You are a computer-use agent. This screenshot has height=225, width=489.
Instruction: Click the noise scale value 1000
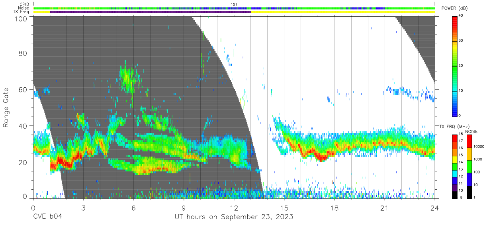point(477,159)
